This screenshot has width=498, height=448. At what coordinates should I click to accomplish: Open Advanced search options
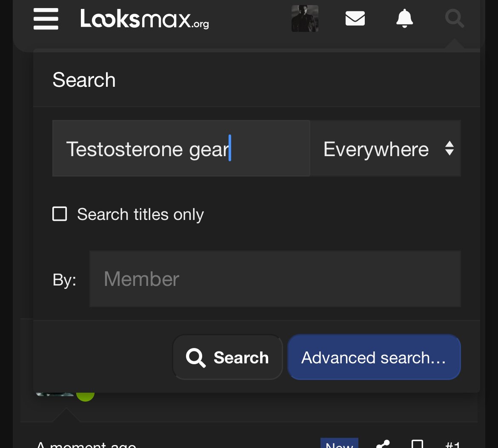pos(374,357)
